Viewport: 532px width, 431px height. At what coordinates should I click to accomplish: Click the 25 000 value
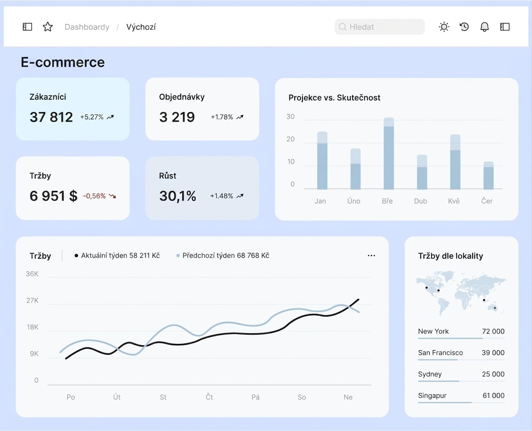[x=493, y=374]
